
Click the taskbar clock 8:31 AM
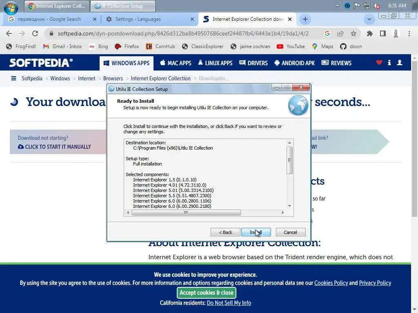point(397,6)
